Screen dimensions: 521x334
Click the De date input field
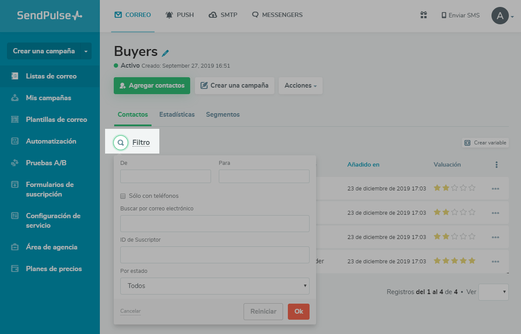coord(165,176)
